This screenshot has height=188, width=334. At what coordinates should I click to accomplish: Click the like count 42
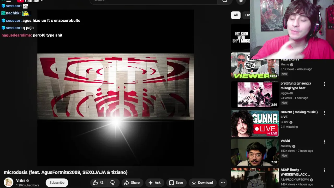click(102, 183)
